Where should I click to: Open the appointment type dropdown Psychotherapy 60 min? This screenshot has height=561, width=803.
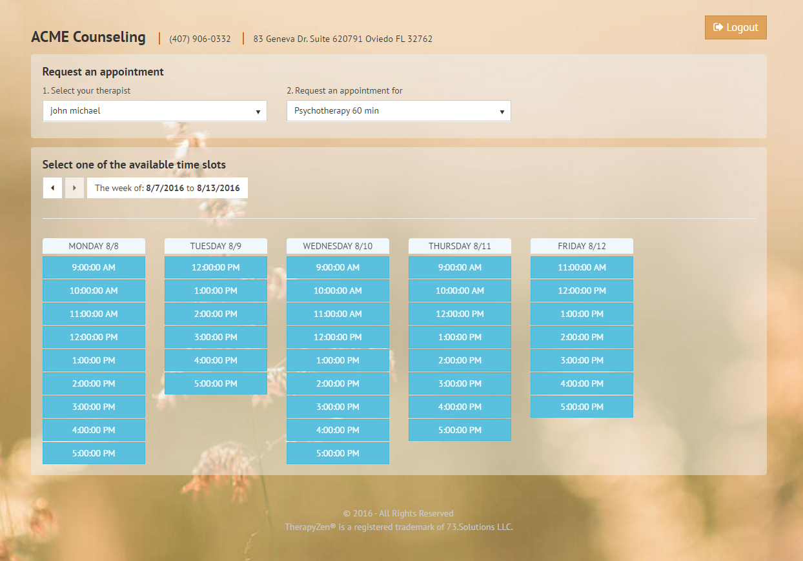point(399,110)
